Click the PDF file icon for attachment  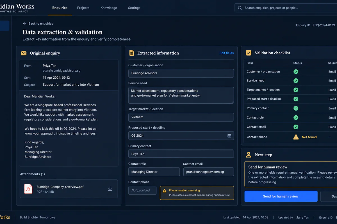pyautogui.click(x=28, y=189)
